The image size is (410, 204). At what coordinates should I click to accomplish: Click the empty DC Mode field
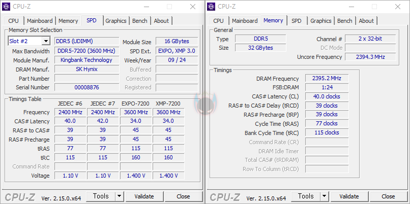click(370, 48)
